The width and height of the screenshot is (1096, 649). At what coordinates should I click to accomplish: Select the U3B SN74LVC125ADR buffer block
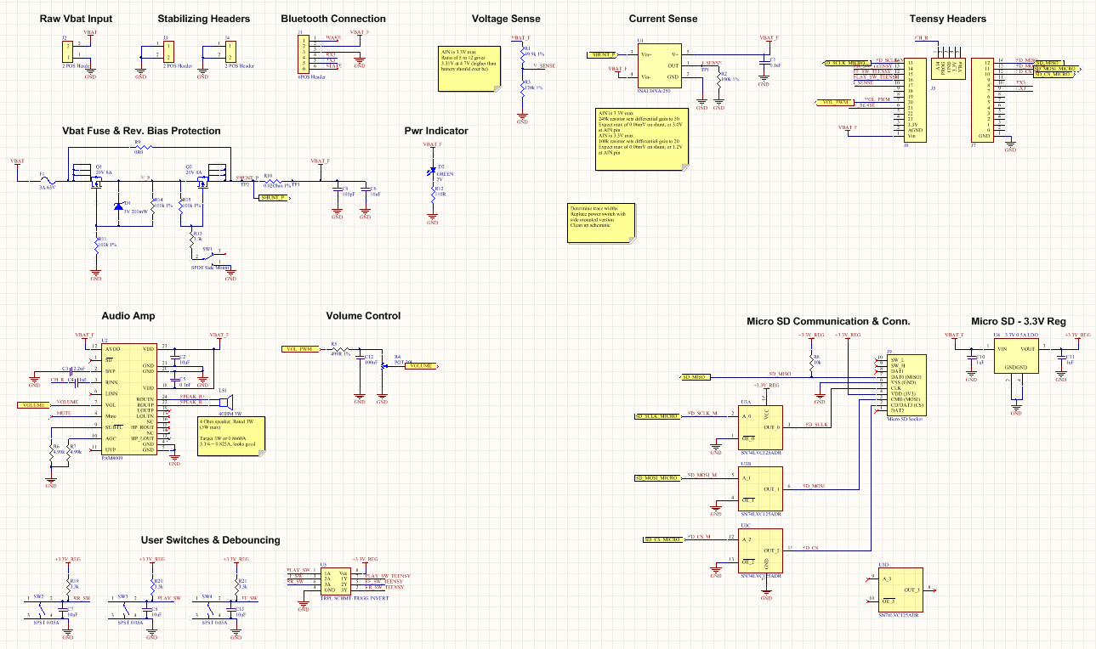coord(759,487)
